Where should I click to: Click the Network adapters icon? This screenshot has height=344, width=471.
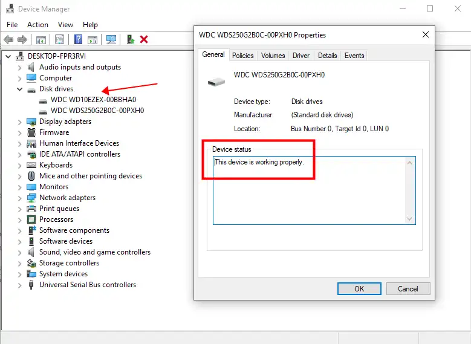point(31,198)
